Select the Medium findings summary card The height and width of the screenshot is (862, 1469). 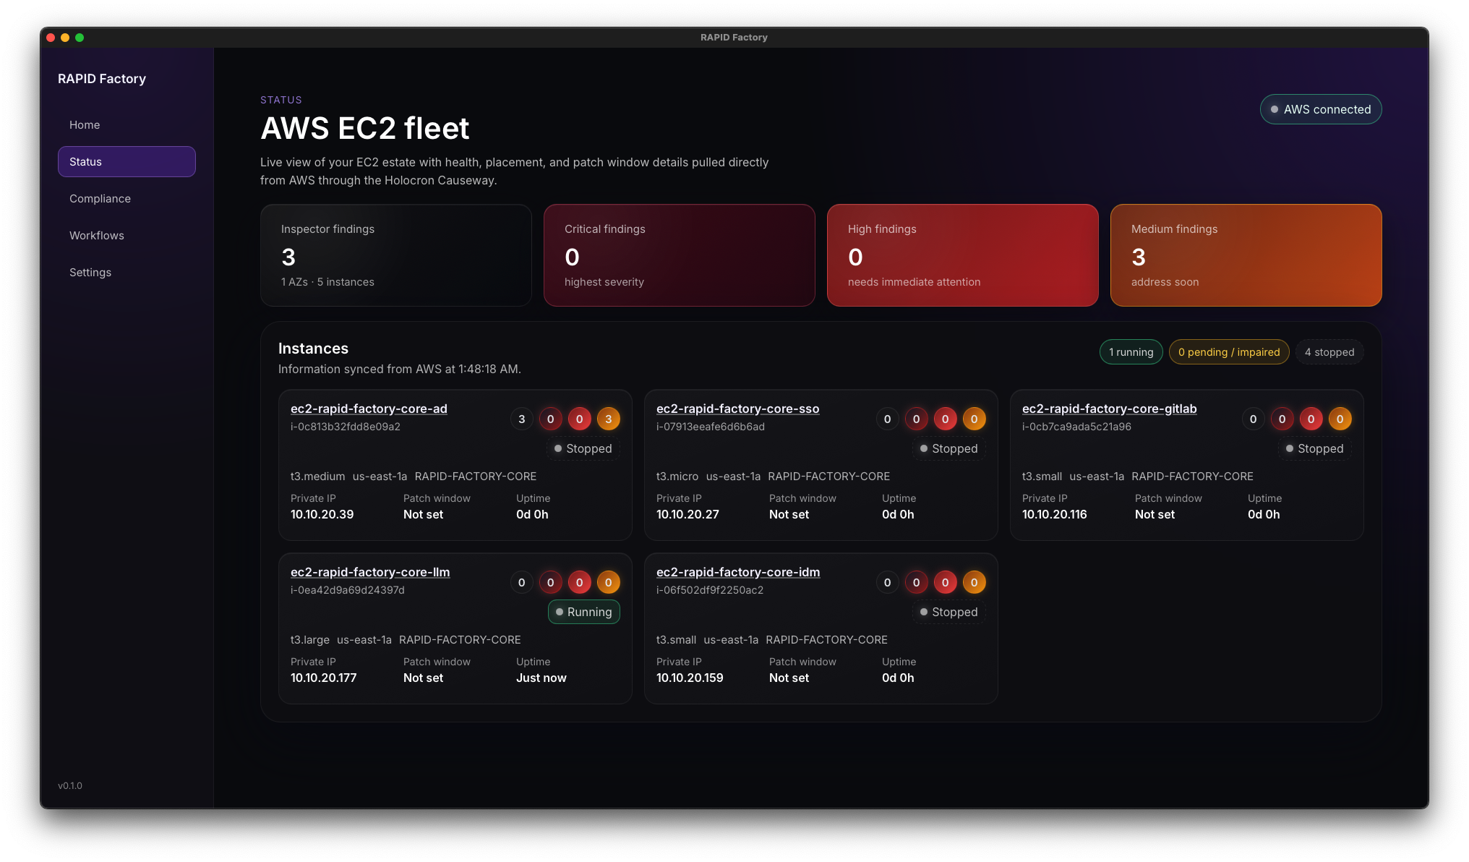[1245, 255]
